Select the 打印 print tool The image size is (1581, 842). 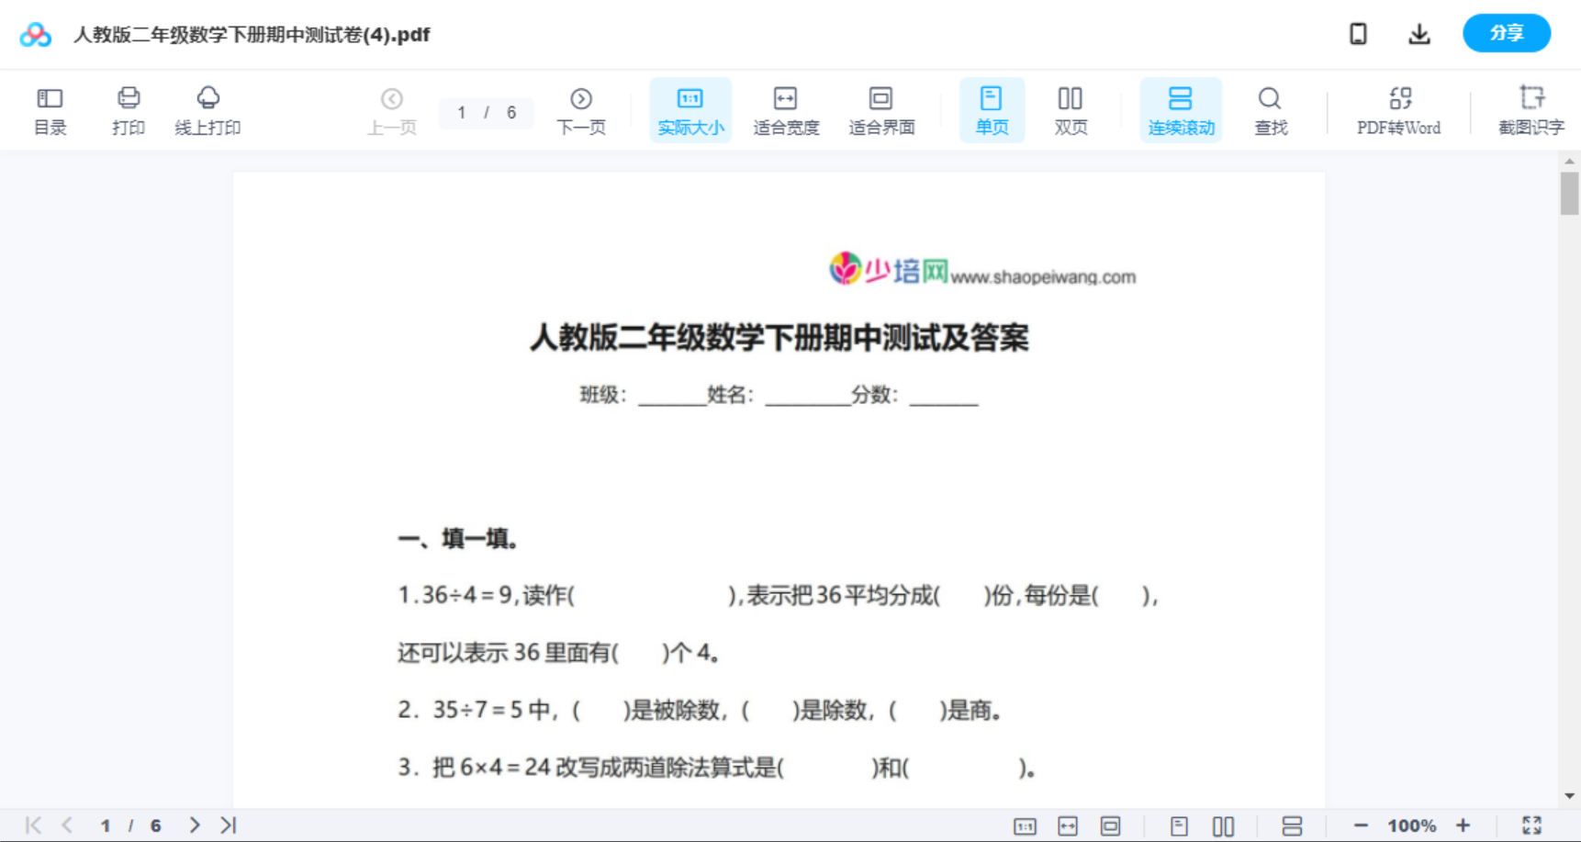click(x=128, y=109)
